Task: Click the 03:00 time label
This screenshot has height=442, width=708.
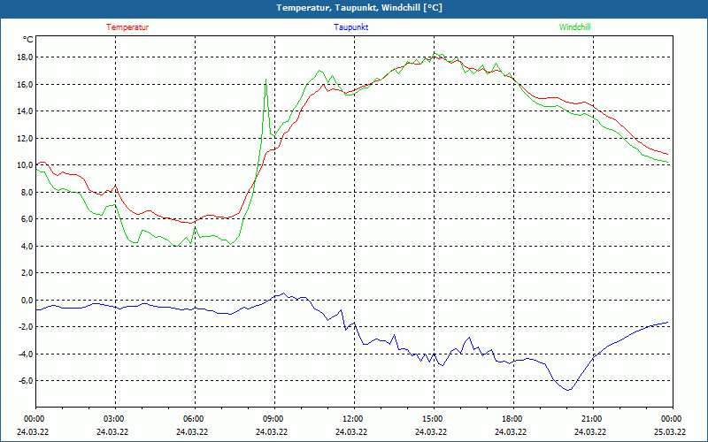Action: 115,419
